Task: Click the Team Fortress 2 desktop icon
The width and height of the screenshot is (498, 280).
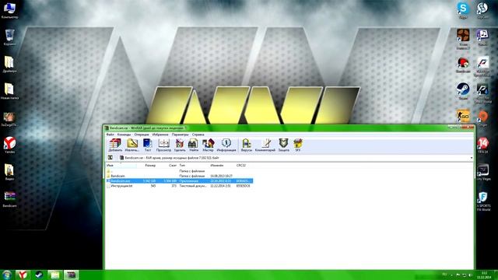Action: (x=463, y=39)
